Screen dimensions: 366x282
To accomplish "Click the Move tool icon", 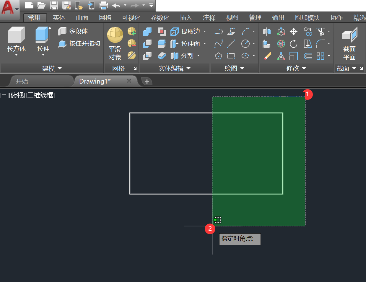I will click(294, 32).
